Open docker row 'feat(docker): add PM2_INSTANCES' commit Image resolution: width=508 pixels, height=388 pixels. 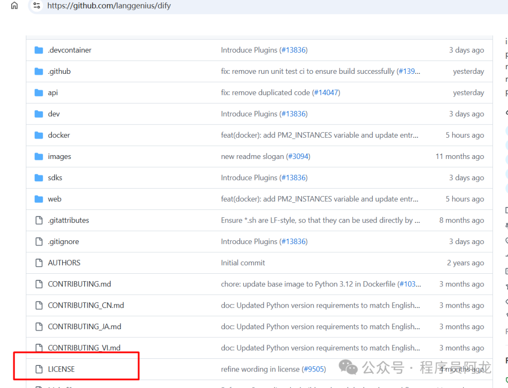pyautogui.click(x=319, y=135)
